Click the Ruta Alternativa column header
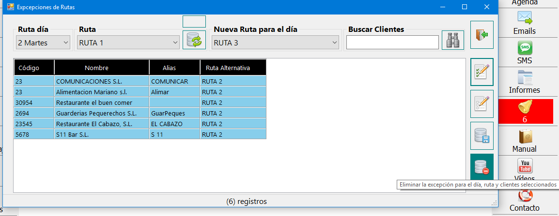 [233, 68]
